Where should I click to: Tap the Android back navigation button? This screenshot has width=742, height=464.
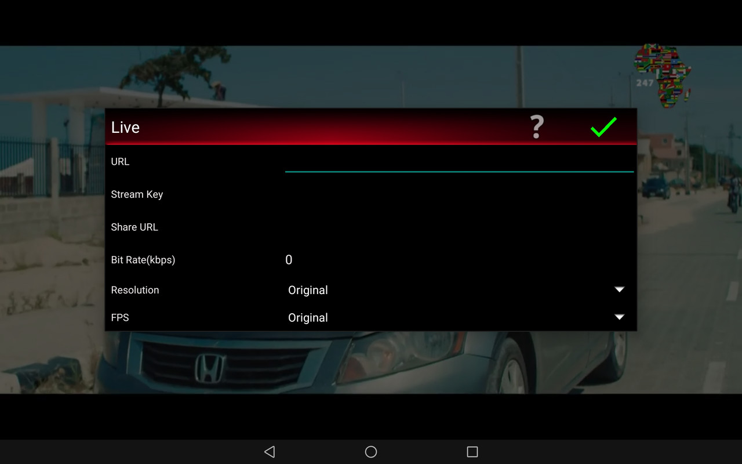(270, 452)
